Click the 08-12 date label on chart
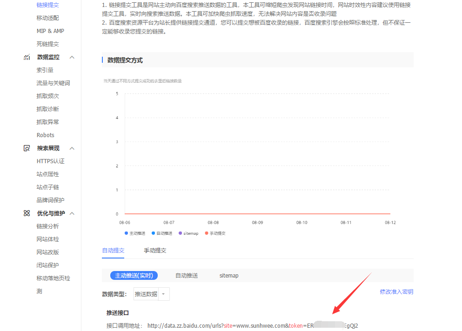Image resolution: width=462 pixels, height=331 pixels. [x=390, y=223]
